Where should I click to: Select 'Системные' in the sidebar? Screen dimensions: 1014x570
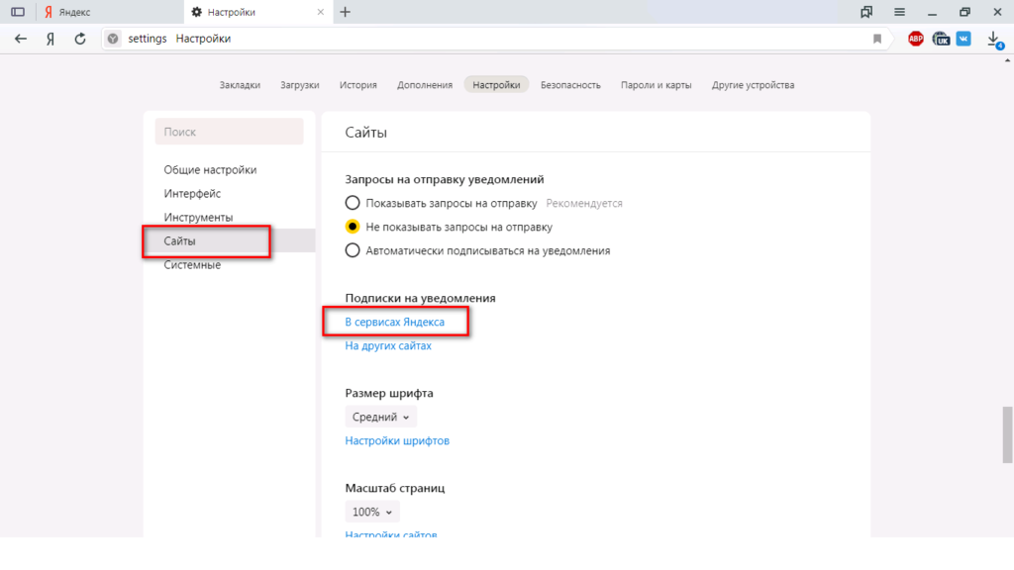click(x=192, y=265)
